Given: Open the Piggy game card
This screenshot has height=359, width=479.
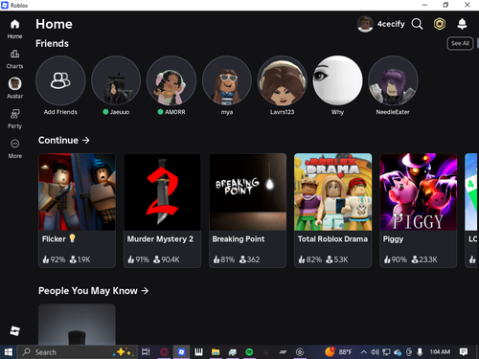Looking at the screenshot, I should point(418,211).
